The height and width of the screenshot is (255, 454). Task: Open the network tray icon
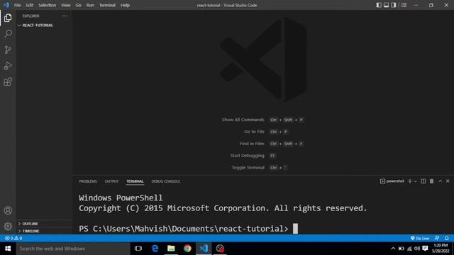(409, 249)
